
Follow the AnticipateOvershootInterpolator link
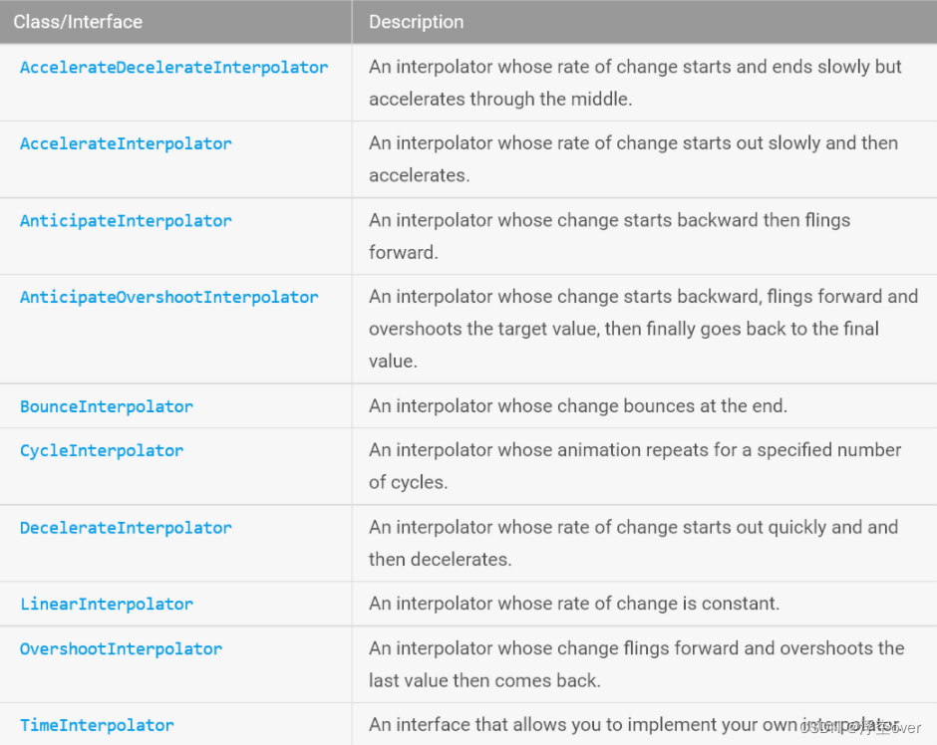(169, 297)
